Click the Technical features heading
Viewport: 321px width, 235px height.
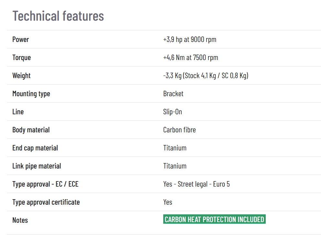click(x=58, y=16)
